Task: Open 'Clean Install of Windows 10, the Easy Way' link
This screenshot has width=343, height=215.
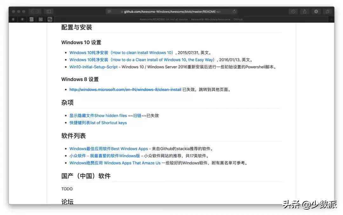Action: pos(142,60)
